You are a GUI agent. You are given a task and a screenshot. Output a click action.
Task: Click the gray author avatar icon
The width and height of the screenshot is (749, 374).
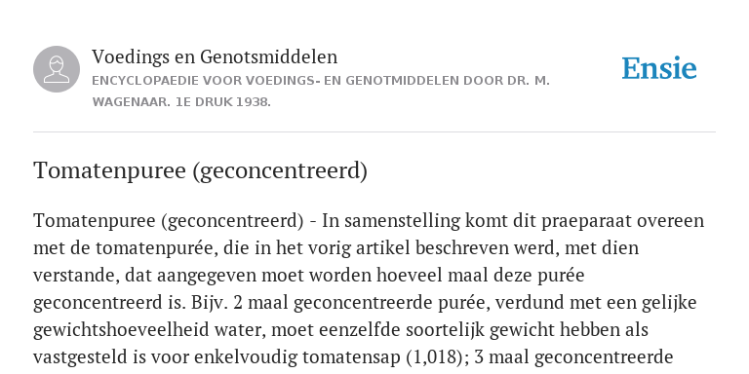57,69
